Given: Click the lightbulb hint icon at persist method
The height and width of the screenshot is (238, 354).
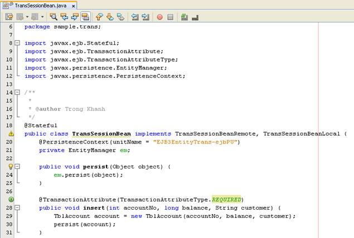Looking at the screenshot, I should (x=11, y=167).
